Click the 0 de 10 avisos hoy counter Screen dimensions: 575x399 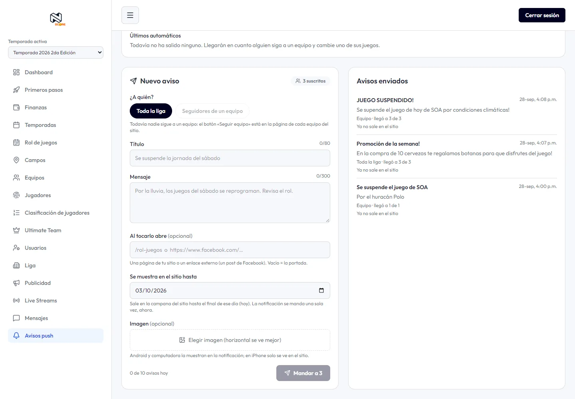[149, 373]
